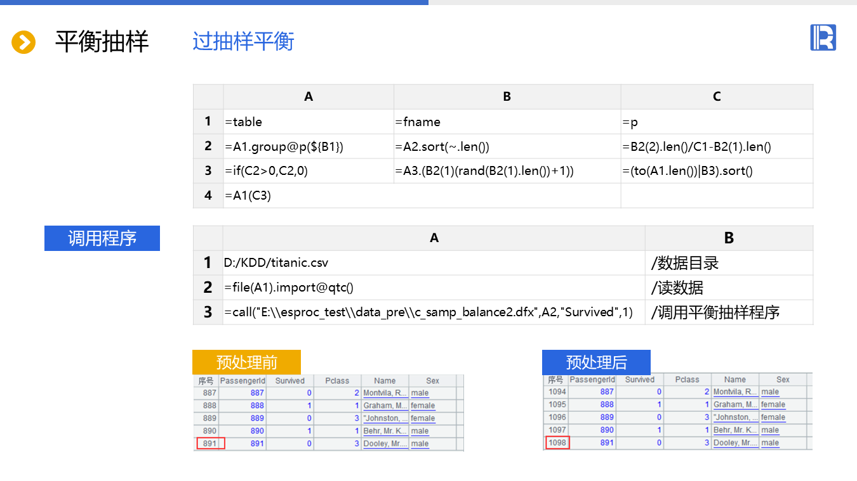This screenshot has width=857, height=481.
Task: Click the Sex header under 预处理后
Action: [x=783, y=380]
